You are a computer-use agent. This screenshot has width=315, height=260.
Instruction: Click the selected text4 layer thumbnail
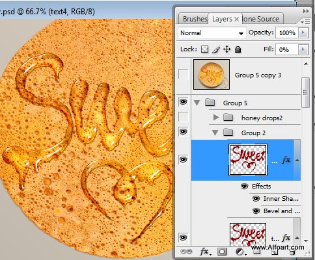click(248, 160)
